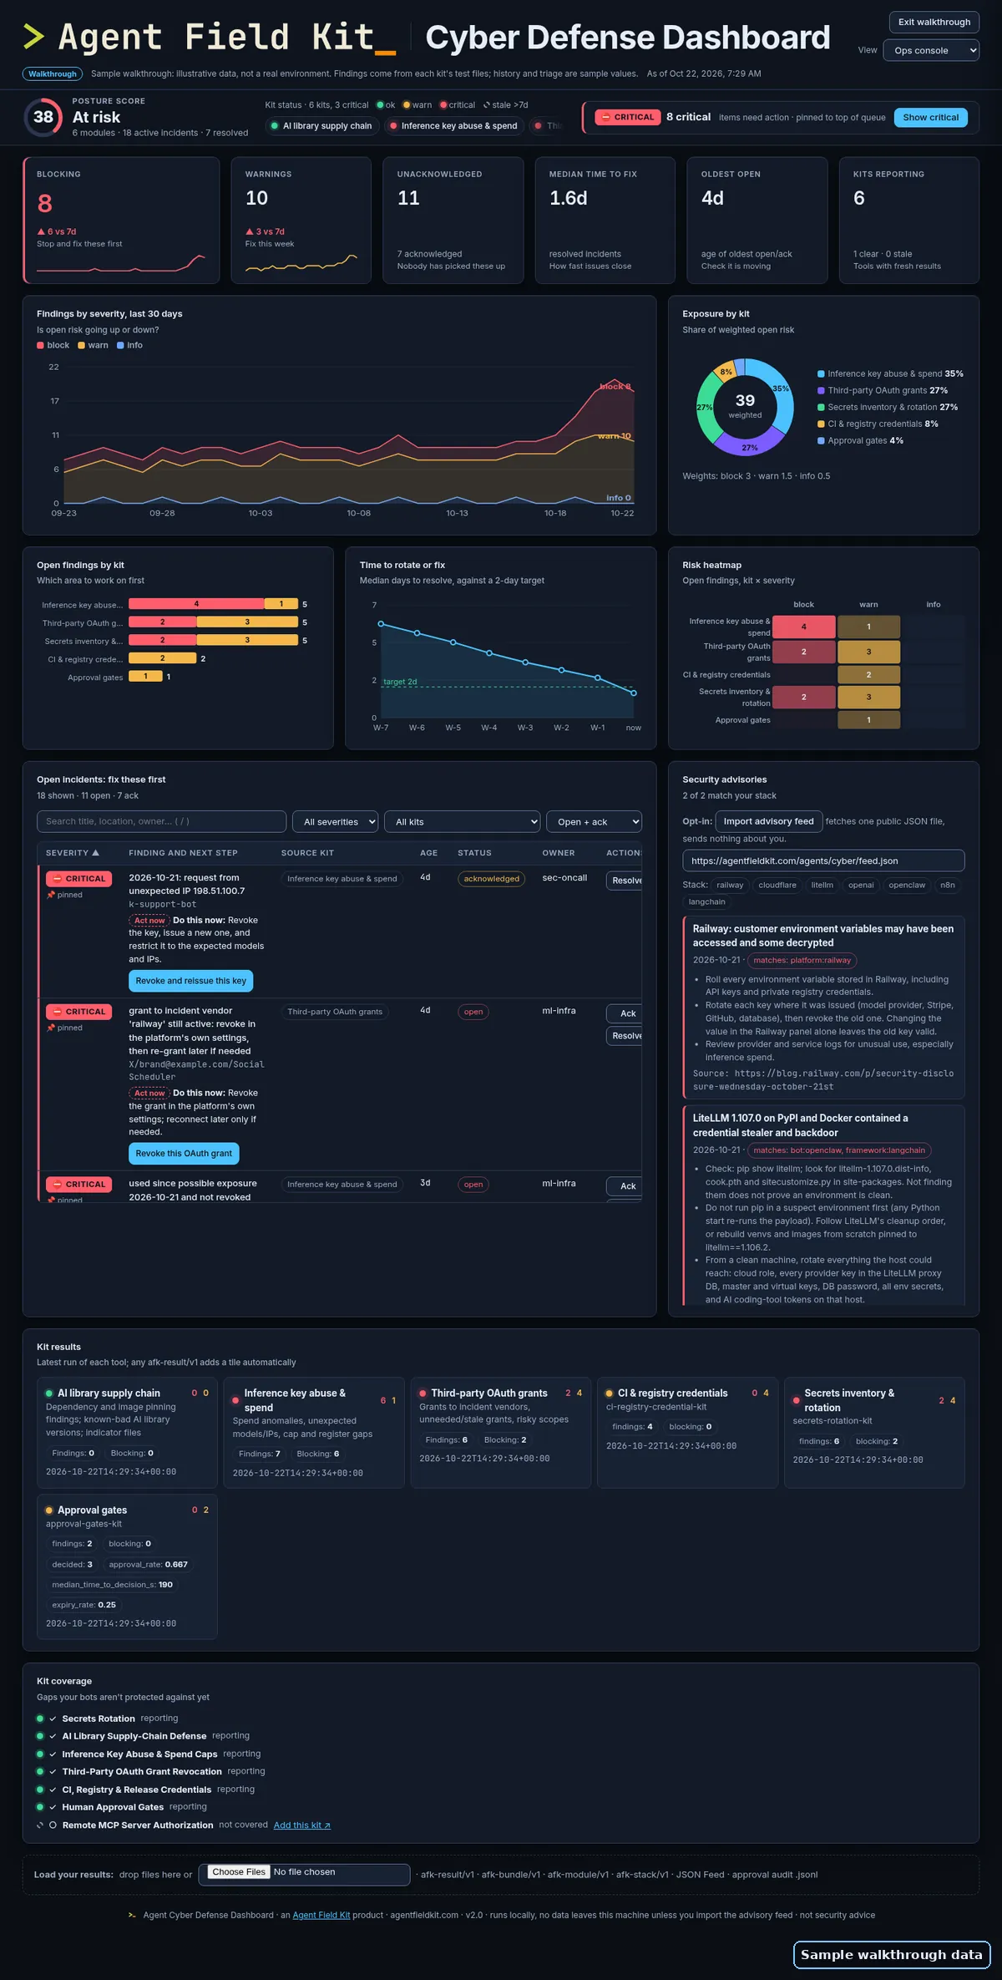
Task: Click the Walkthrough badge near the header
Action: point(53,74)
